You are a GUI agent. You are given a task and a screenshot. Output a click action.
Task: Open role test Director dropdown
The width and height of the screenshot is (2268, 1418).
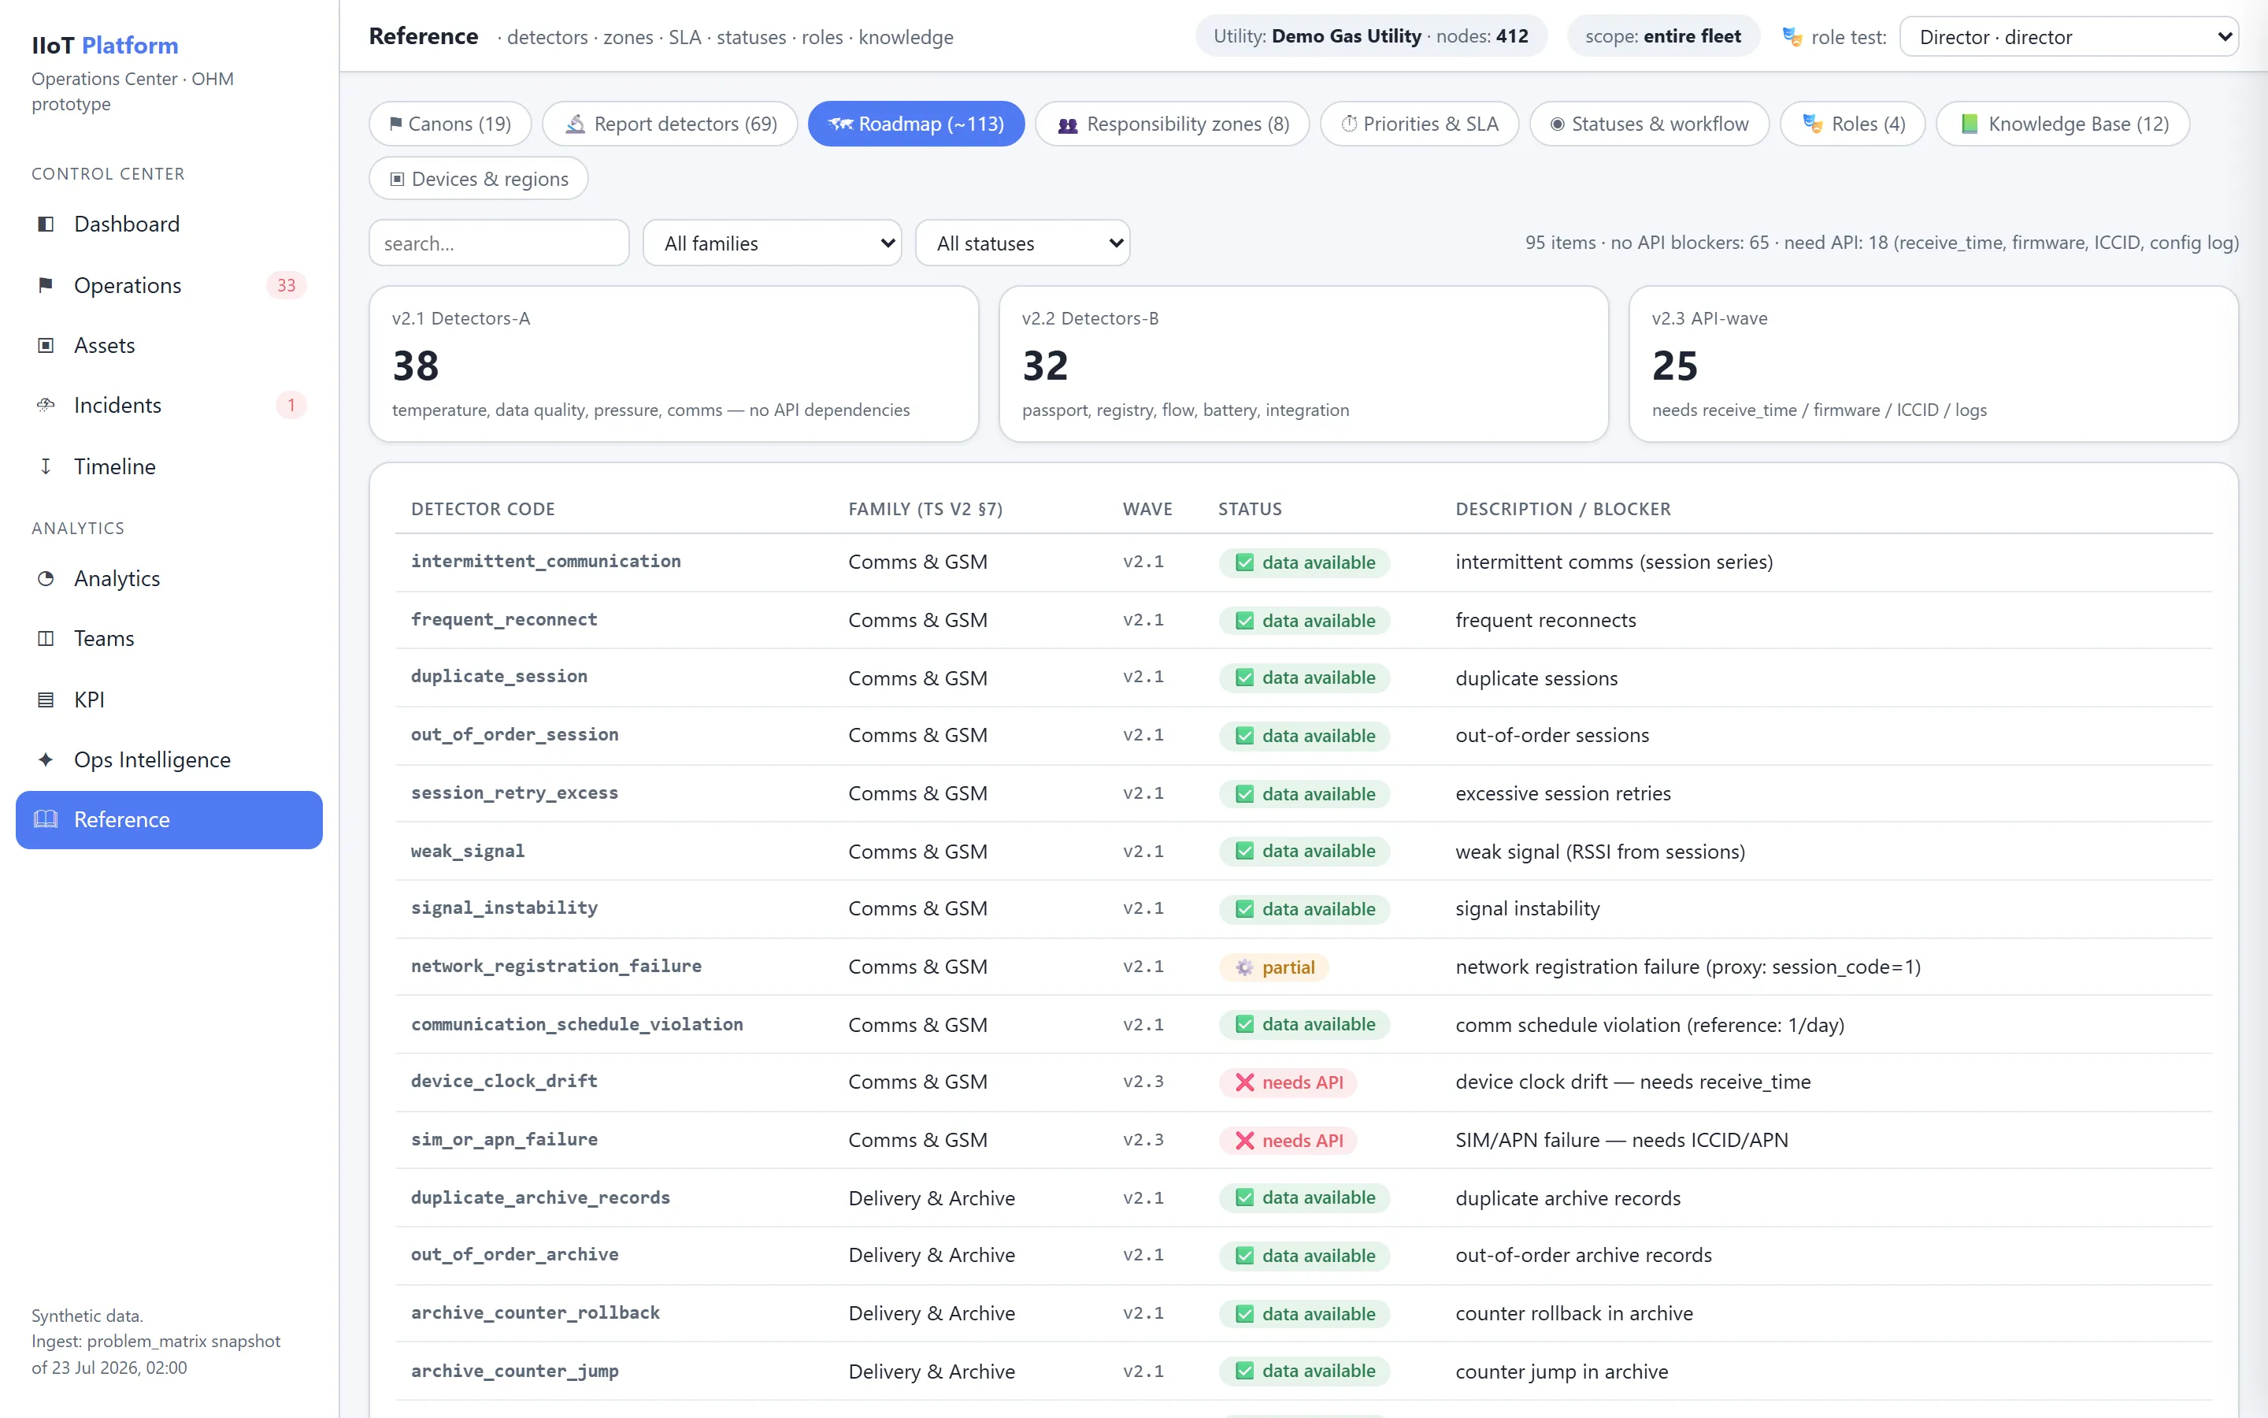tap(2069, 36)
